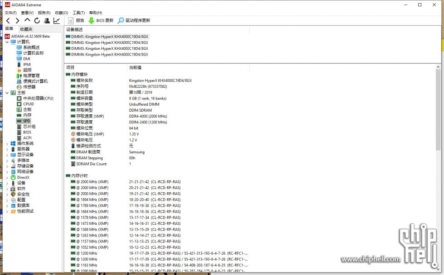Click the BIOS chip icon in tree

click(19, 132)
